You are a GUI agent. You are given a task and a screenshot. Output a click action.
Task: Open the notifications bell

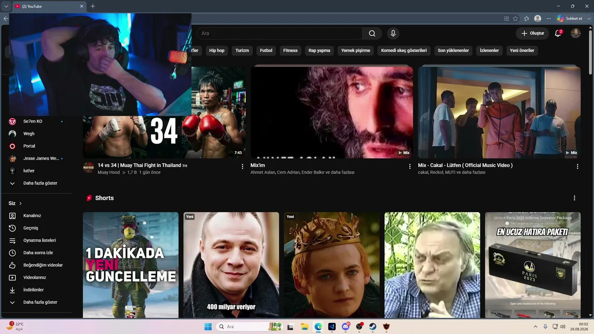pyautogui.click(x=558, y=33)
